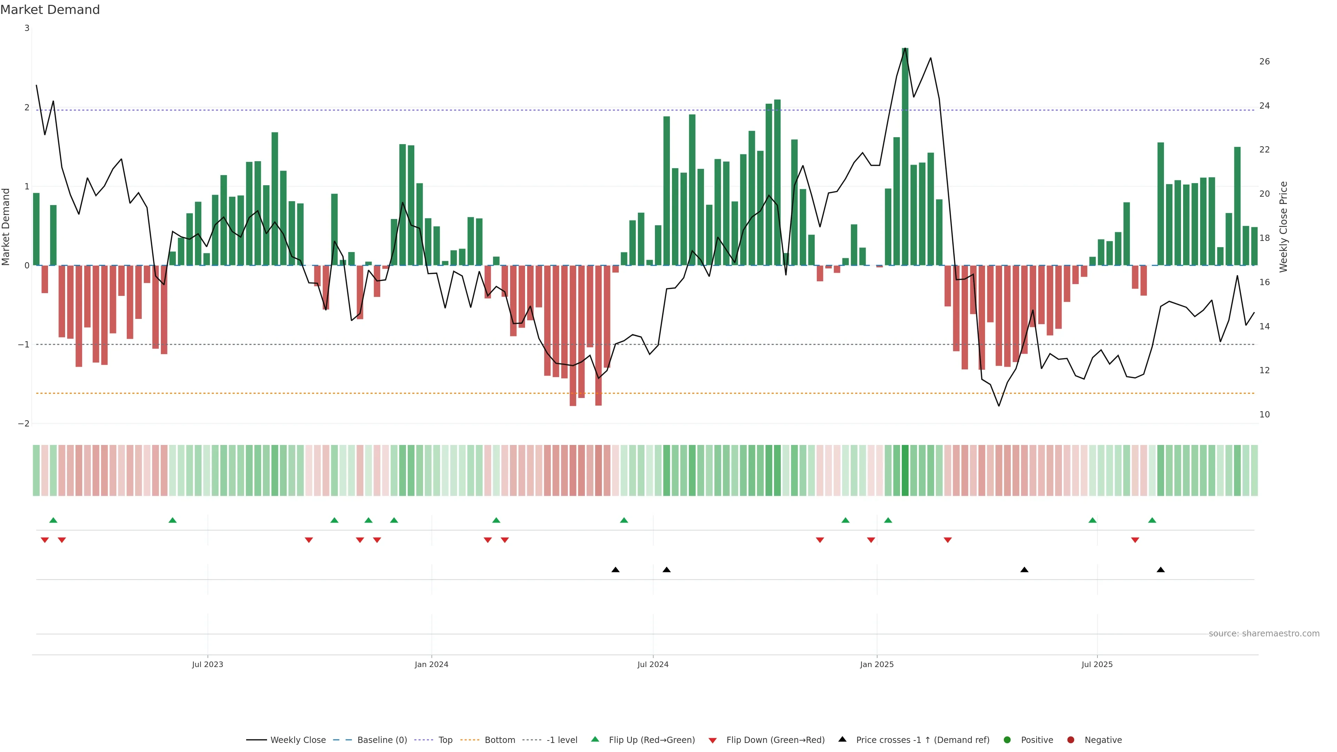Click the darkest green heatmap strip cell

point(905,470)
